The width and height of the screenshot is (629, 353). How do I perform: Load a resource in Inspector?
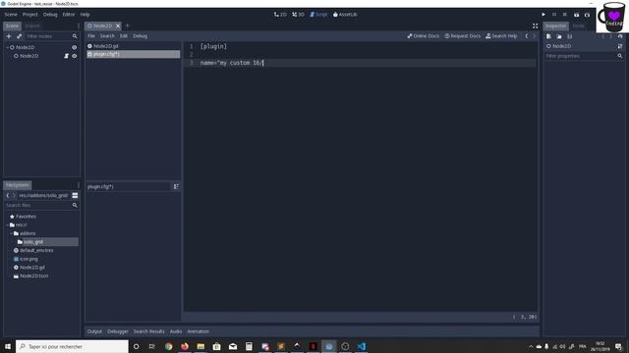(559, 36)
